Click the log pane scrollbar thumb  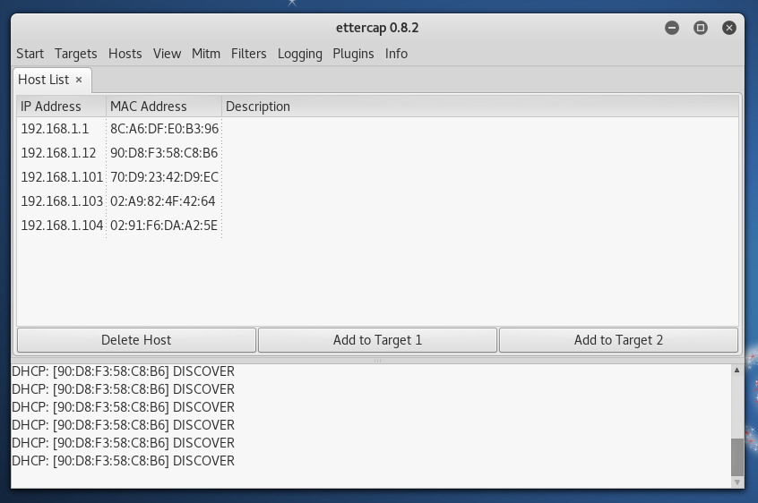pos(737,457)
